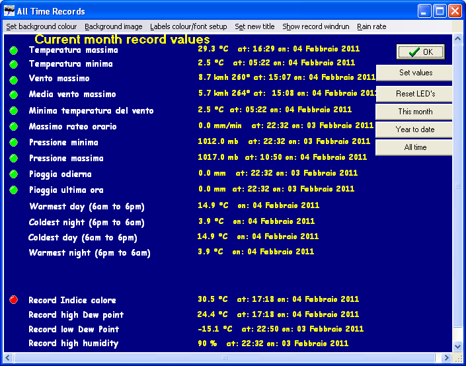Click the green LED beside Pioggia ultima ora

[x=13, y=190]
